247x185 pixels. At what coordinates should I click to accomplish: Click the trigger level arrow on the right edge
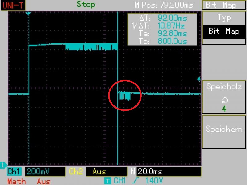pyautogui.click(x=199, y=79)
